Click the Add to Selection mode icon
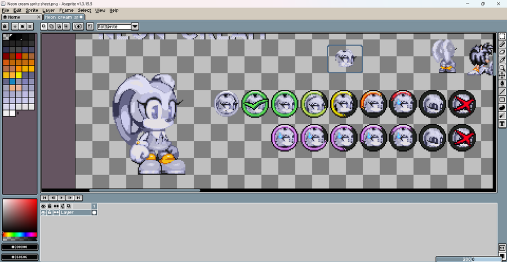The height and width of the screenshot is (262, 507). point(51,26)
